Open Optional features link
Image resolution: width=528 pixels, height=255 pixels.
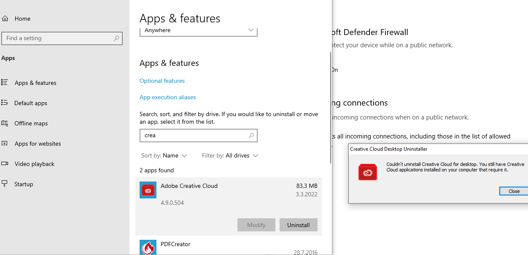[162, 81]
